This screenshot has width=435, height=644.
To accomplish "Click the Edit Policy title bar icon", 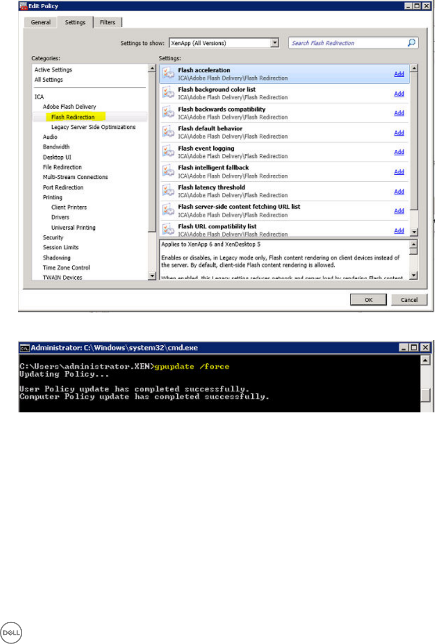I will pos(23,6).
